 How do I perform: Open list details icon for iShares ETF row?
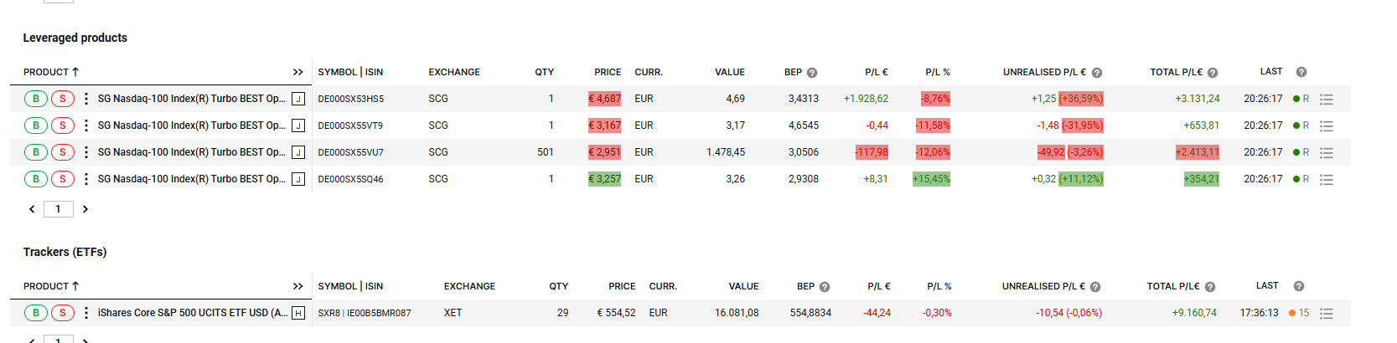[x=1326, y=313]
